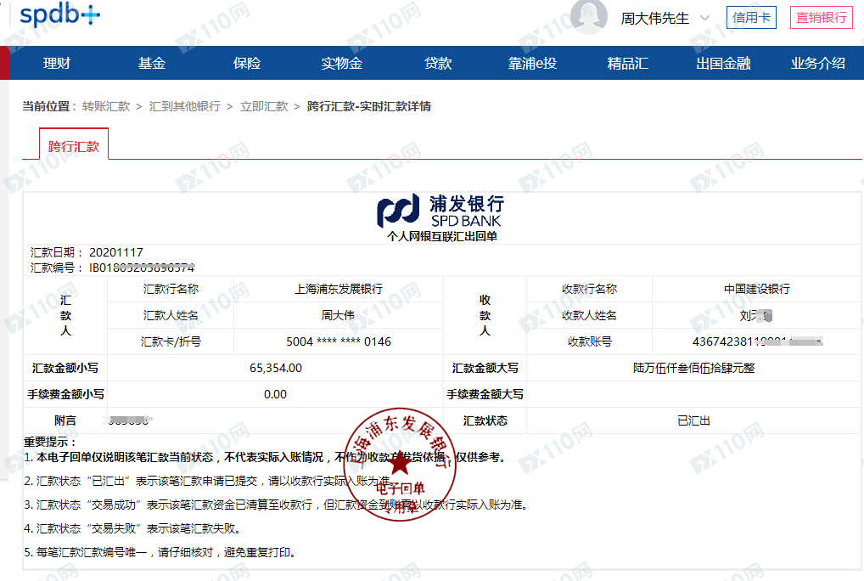Click the 上海浦东发展银行 cell
Viewport: 864px width, 581px height.
point(339,289)
